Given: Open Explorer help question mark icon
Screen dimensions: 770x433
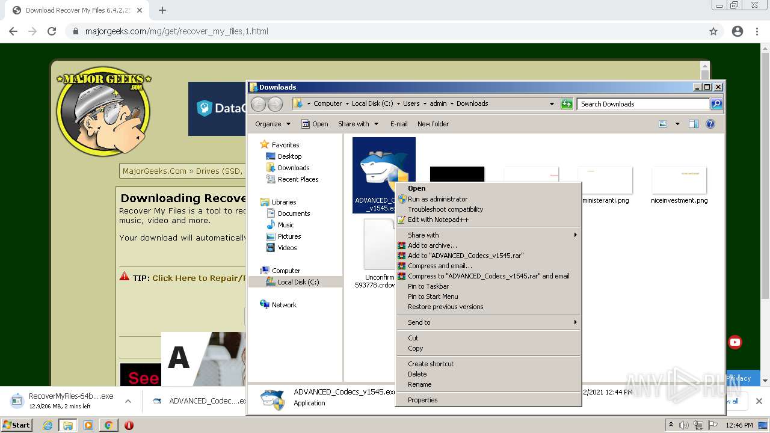Looking at the screenshot, I should (x=710, y=124).
